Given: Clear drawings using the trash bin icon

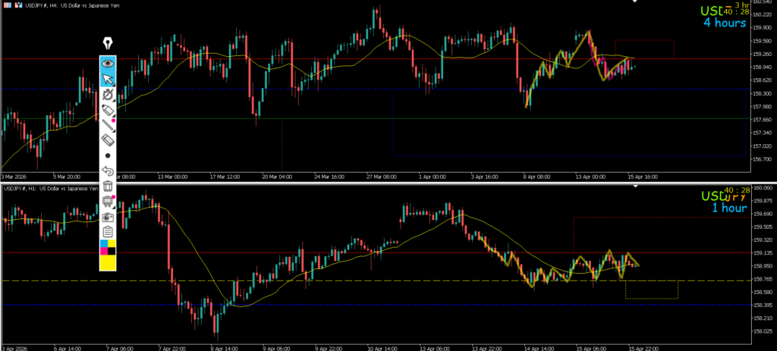Looking at the screenshot, I should [108, 186].
